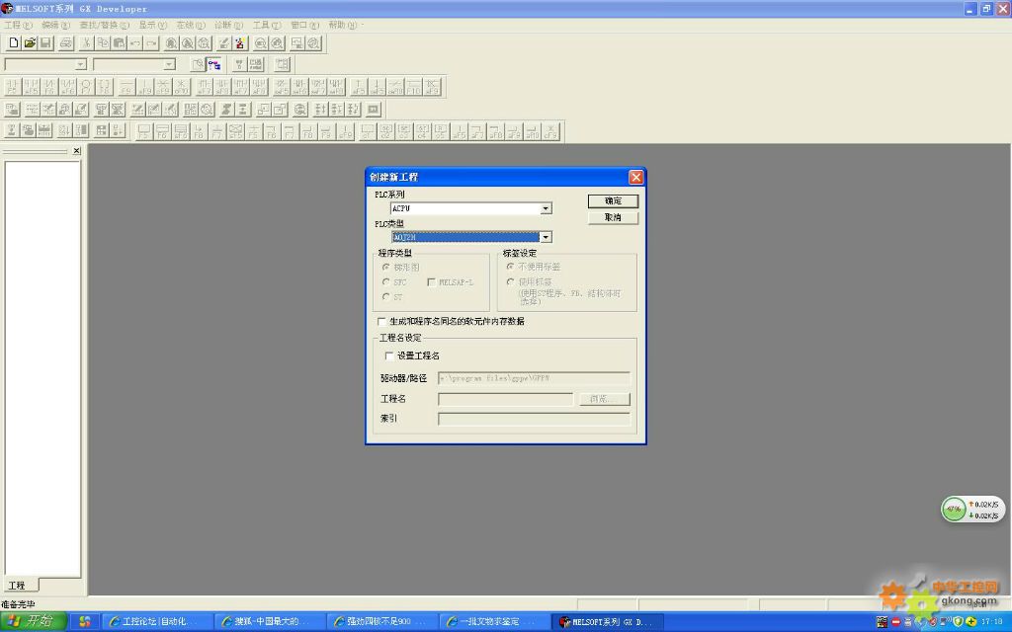Open the 帮助 menu
The height and width of the screenshot is (632, 1012).
pyautogui.click(x=343, y=25)
